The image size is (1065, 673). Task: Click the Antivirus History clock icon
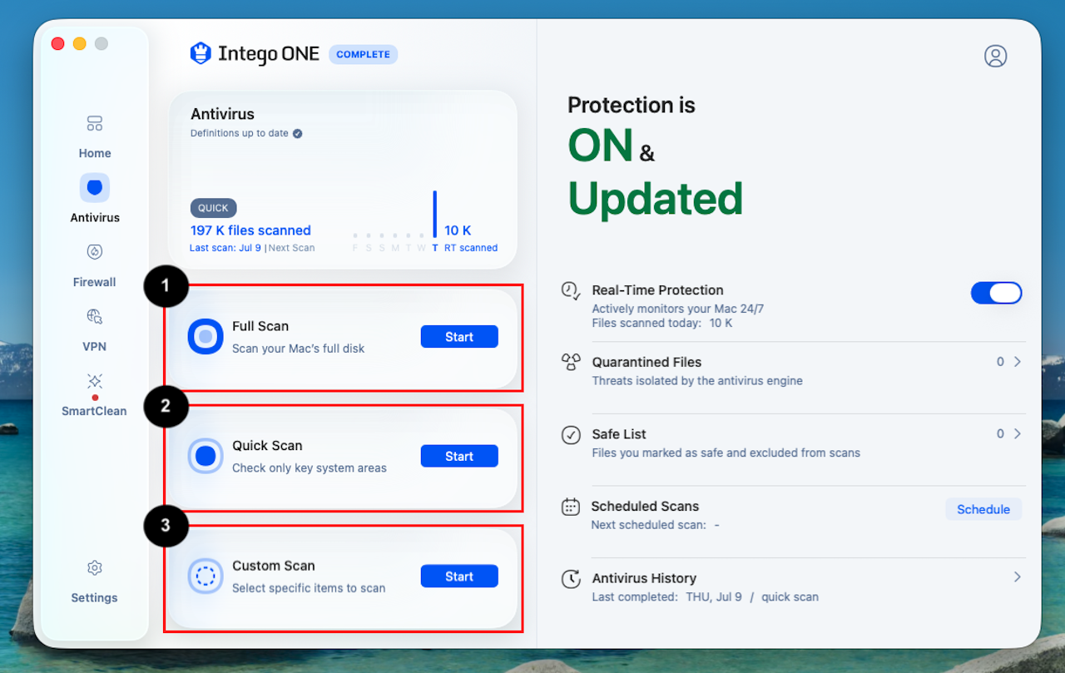571,579
